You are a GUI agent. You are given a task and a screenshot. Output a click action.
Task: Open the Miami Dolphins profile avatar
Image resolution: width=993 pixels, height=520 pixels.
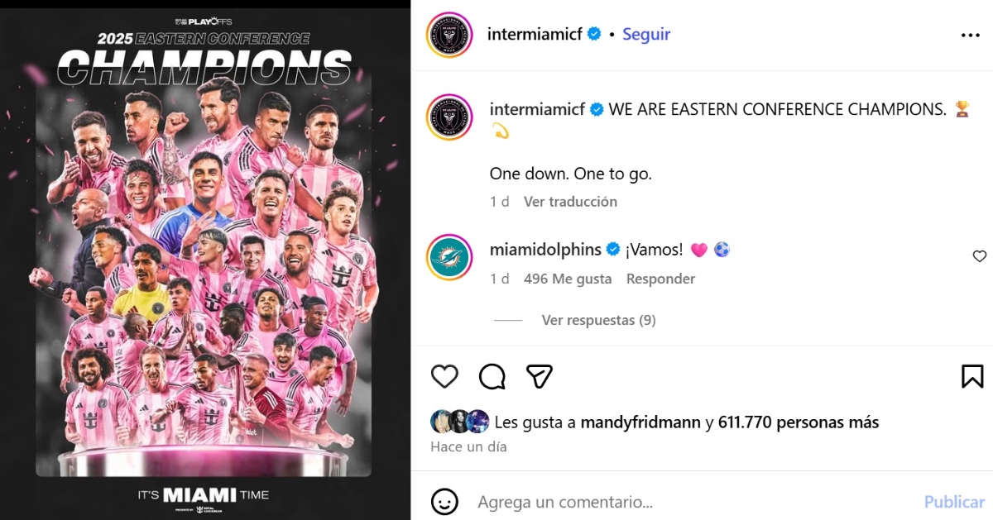(x=449, y=258)
